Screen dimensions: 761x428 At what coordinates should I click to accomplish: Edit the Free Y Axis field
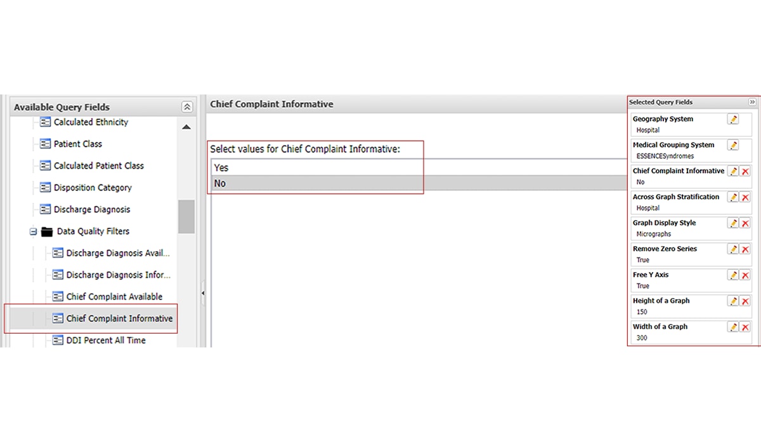click(x=733, y=275)
